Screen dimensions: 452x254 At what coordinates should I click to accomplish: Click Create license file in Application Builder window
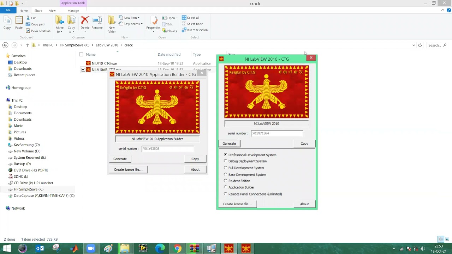[x=128, y=170]
